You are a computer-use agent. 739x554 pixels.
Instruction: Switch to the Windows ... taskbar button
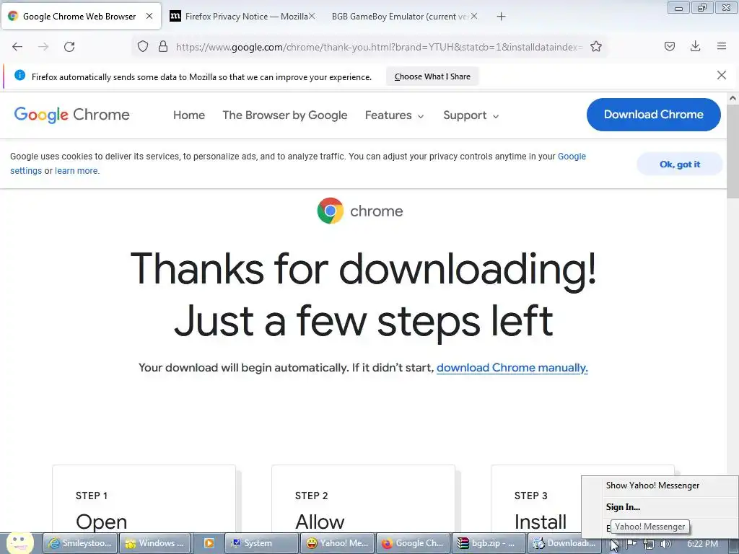pos(155,543)
